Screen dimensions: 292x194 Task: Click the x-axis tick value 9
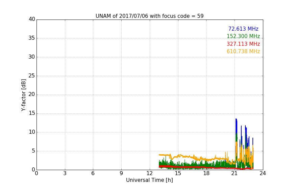[121, 173]
